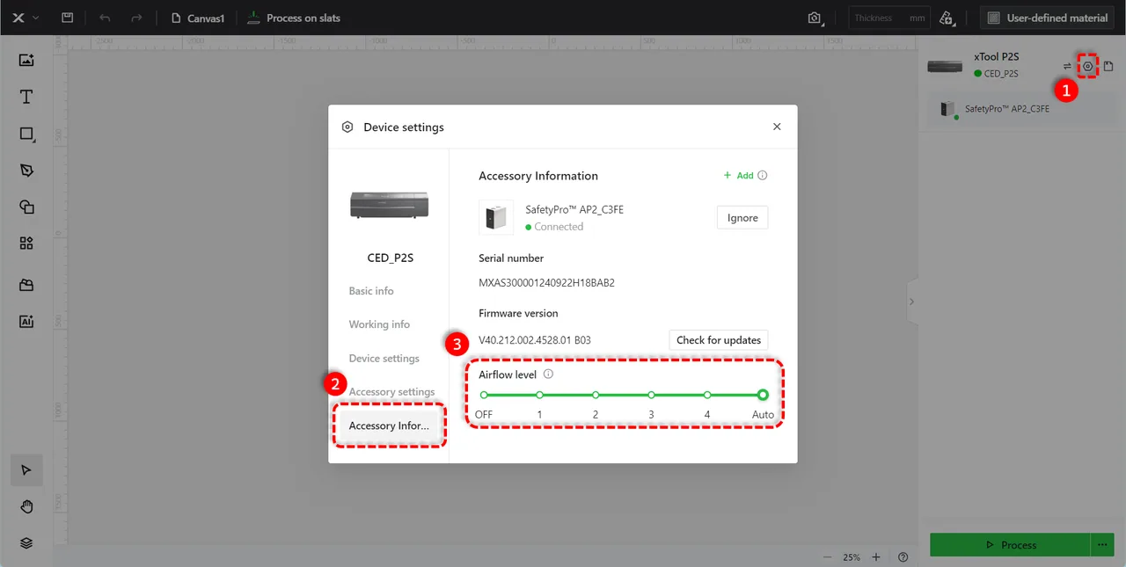Set airflow slider to level 2
The image size is (1126, 567).
(596, 395)
